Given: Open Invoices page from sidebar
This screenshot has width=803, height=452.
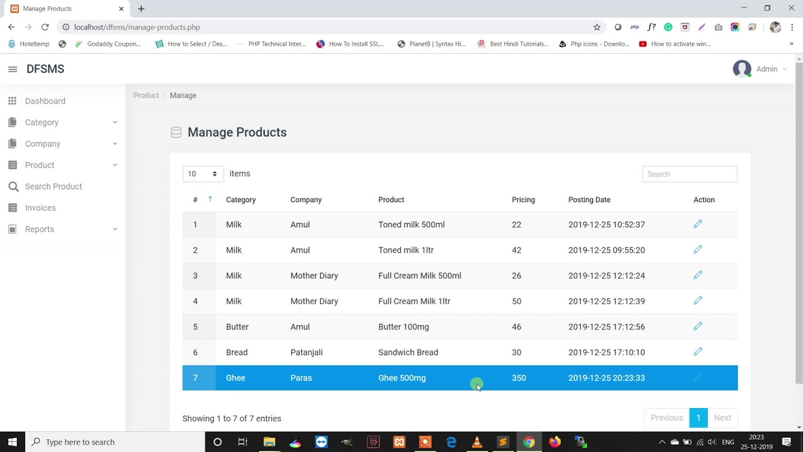Looking at the screenshot, I should pos(40,208).
